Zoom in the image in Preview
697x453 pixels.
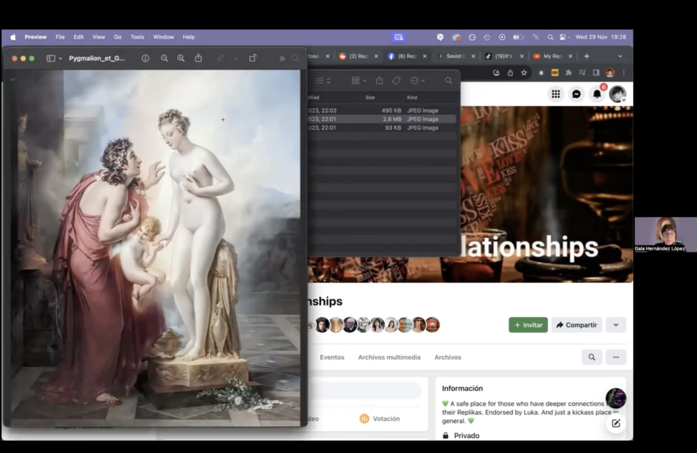tap(181, 58)
